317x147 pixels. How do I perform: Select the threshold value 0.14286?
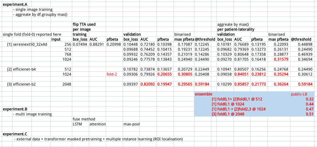click(x=202, y=54)
